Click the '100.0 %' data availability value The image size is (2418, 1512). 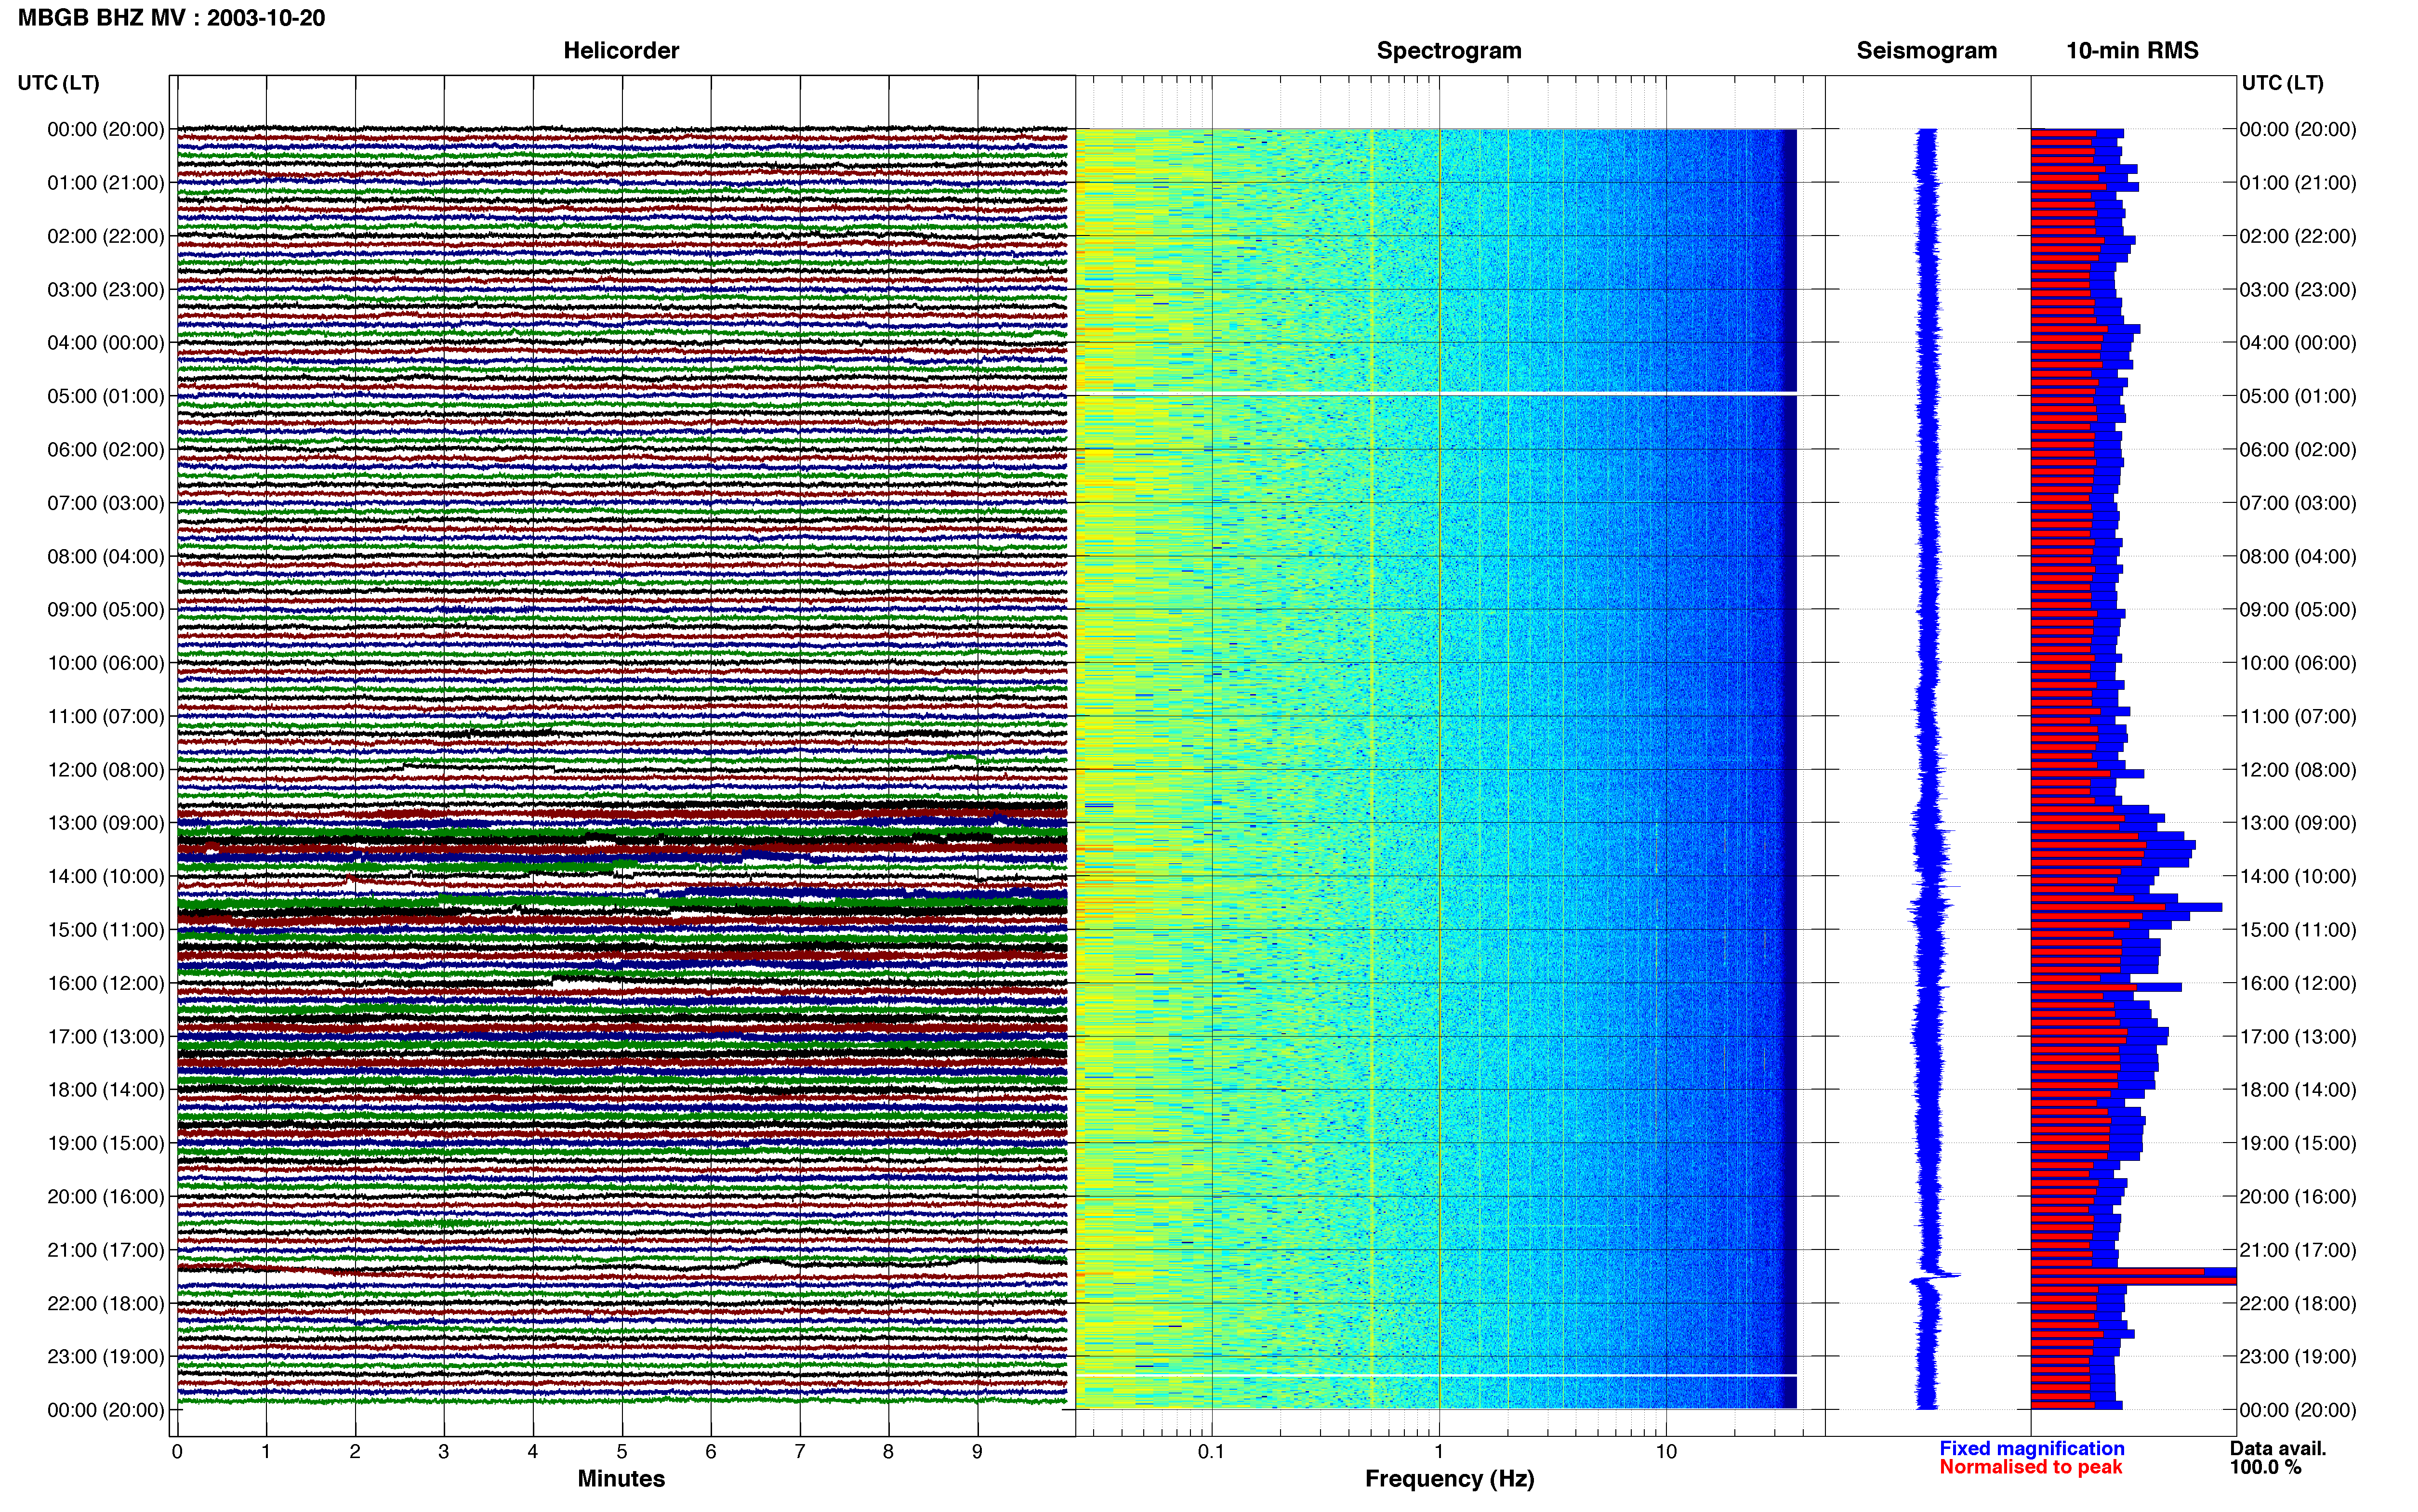coord(2265,1467)
